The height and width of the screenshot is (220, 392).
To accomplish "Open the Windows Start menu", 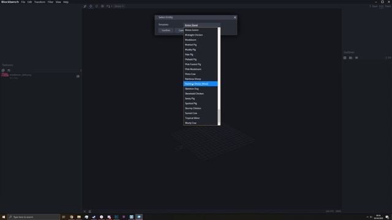I will (x=4, y=217).
